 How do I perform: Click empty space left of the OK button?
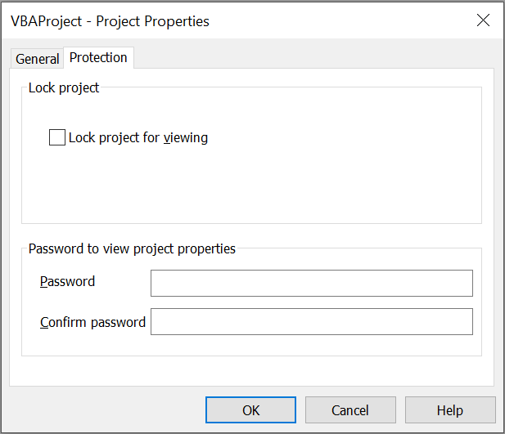tap(106, 410)
